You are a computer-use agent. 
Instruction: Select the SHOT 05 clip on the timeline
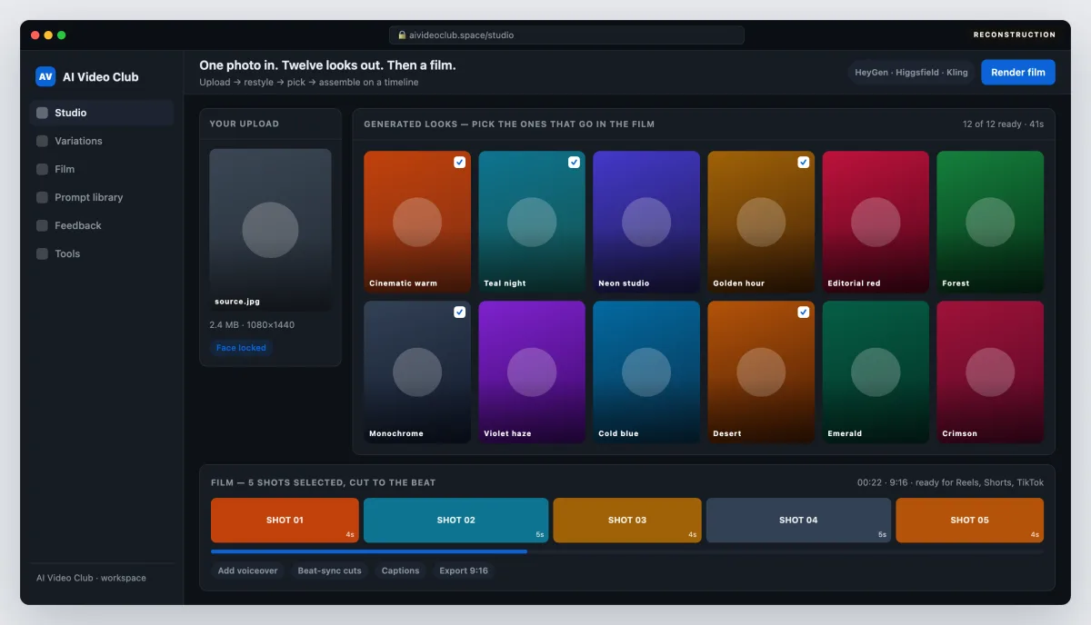click(969, 520)
